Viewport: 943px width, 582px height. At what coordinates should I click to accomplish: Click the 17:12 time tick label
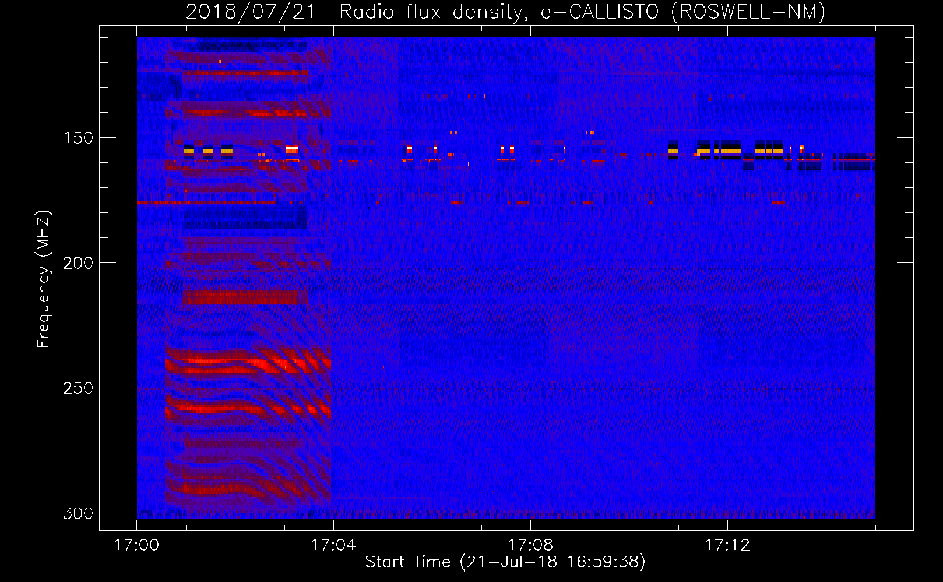(x=727, y=545)
